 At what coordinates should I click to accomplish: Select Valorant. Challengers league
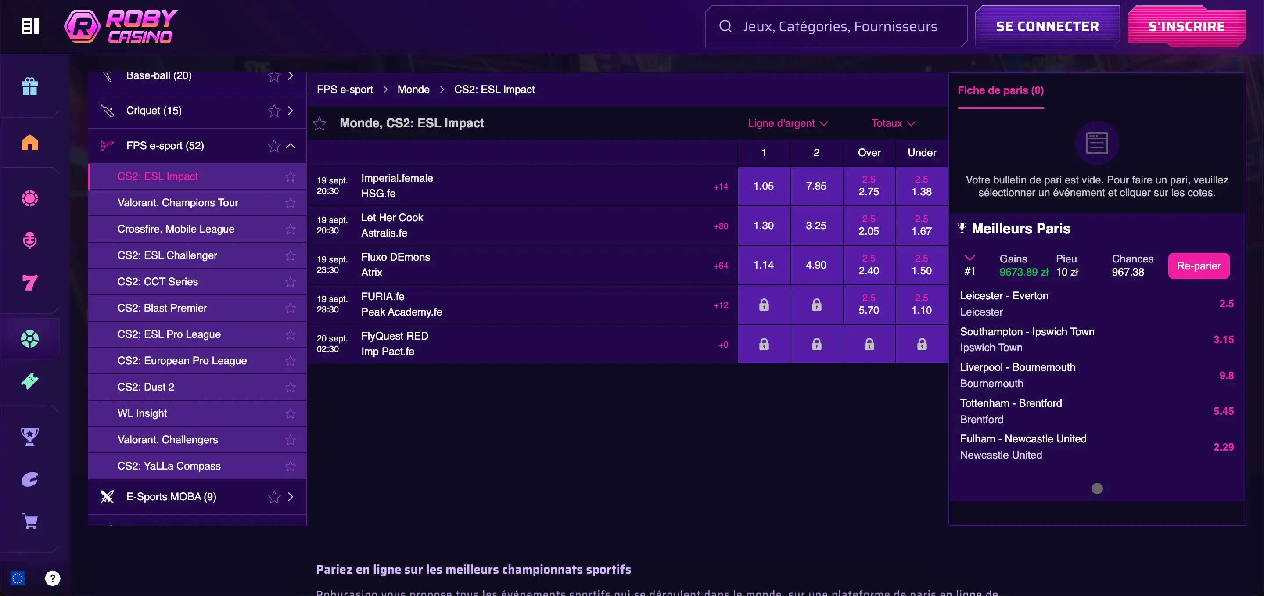pyautogui.click(x=197, y=439)
